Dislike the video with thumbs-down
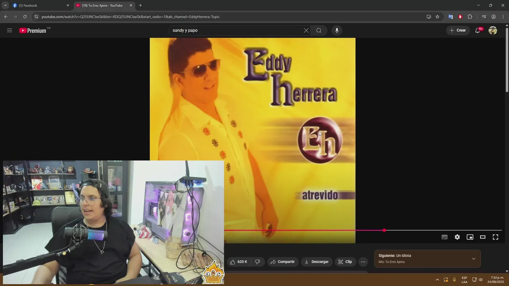 click(257, 262)
